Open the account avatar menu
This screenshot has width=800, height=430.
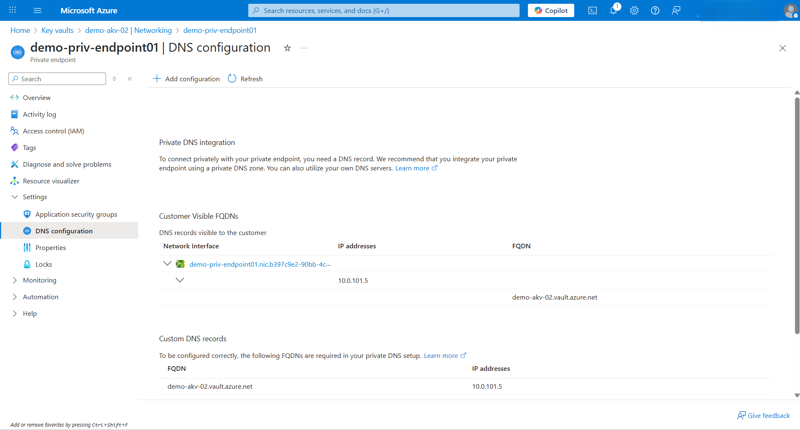[x=791, y=10]
